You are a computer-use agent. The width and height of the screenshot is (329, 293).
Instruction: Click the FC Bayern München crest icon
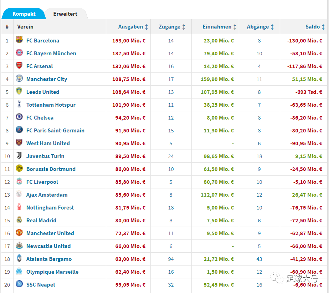tap(19, 52)
